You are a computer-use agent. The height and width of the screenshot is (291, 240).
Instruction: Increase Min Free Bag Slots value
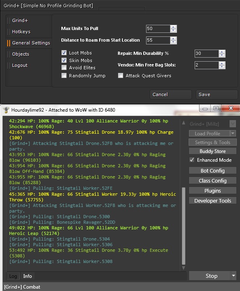point(222,64)
